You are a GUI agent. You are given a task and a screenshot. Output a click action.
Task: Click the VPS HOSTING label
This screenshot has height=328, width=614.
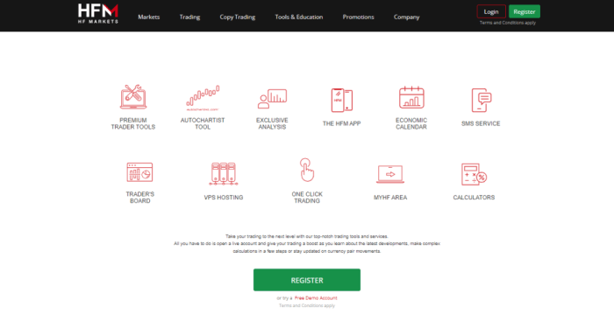pyautogui.click(x=224, y=198)
